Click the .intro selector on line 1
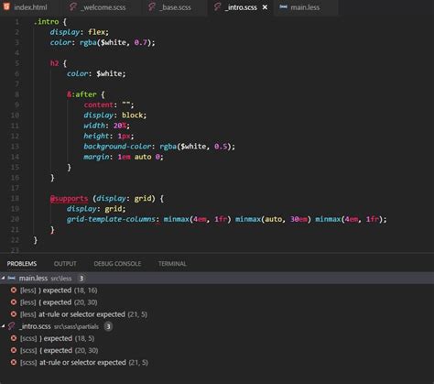This screenshot has height=384, width=434. click(46, 22)
